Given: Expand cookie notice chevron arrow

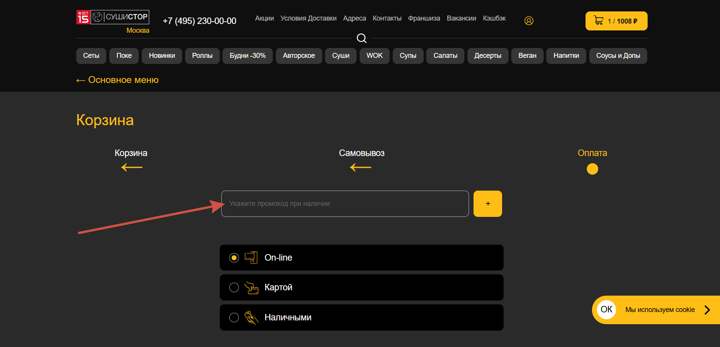Looking at the screenshot, I should (x=707, y=310).
